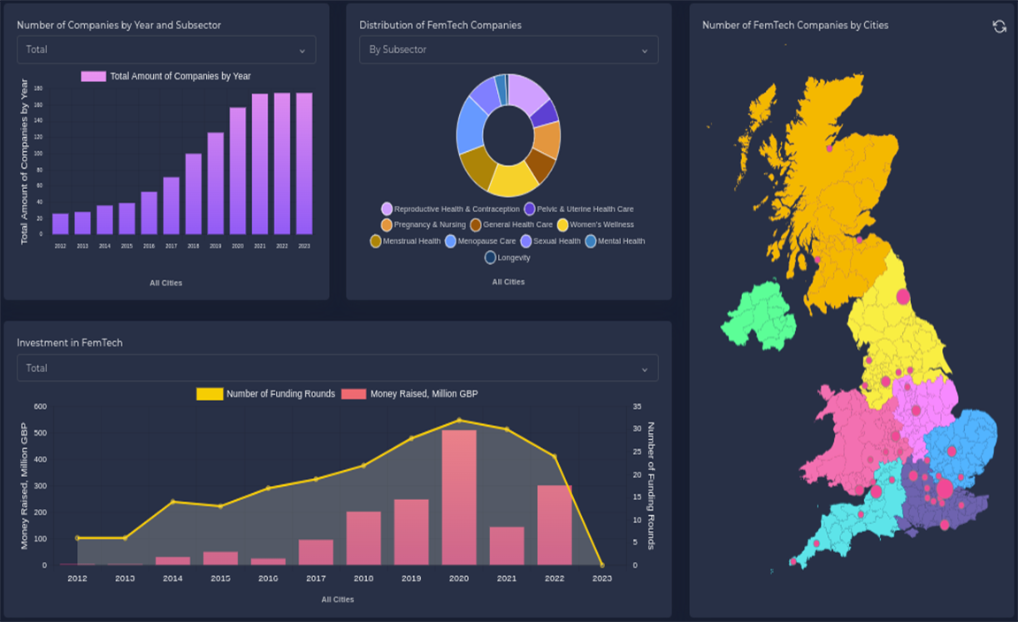Image resolution: width=1018 pixels, height=622 pixels.
Task: Open the Investment in FemTech Total dropdown
Action: (337, 368)
